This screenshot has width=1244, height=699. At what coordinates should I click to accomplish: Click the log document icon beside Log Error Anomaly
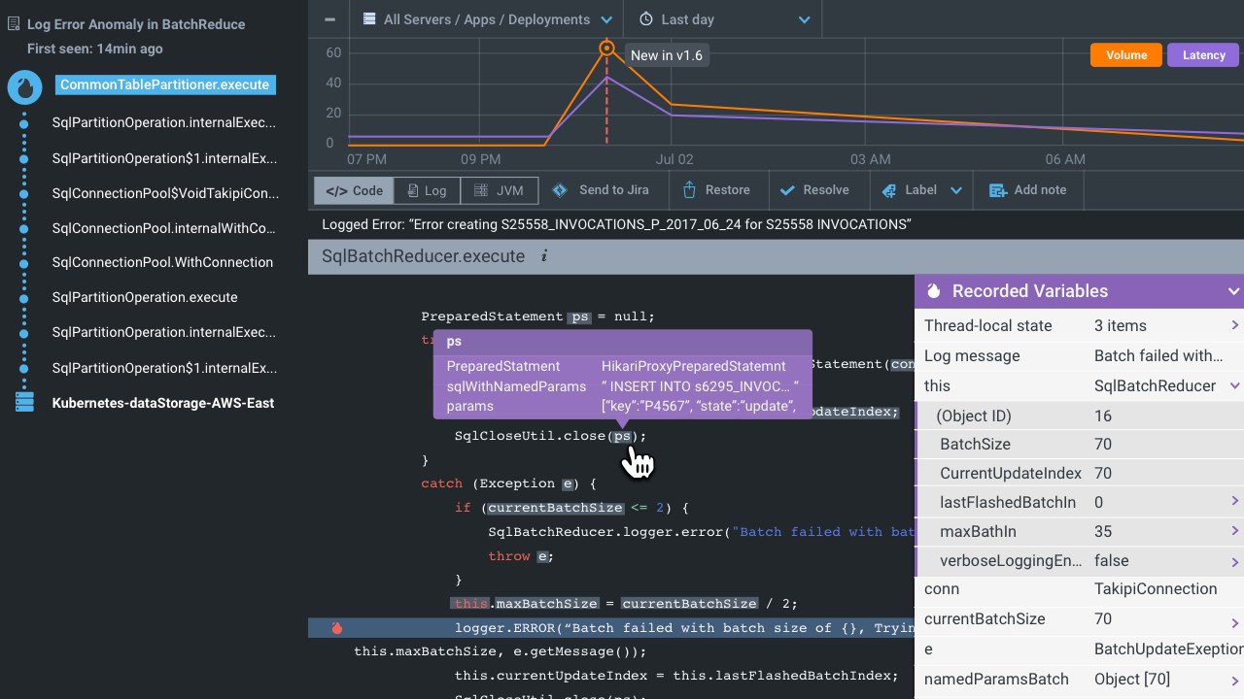pos(14,24)
